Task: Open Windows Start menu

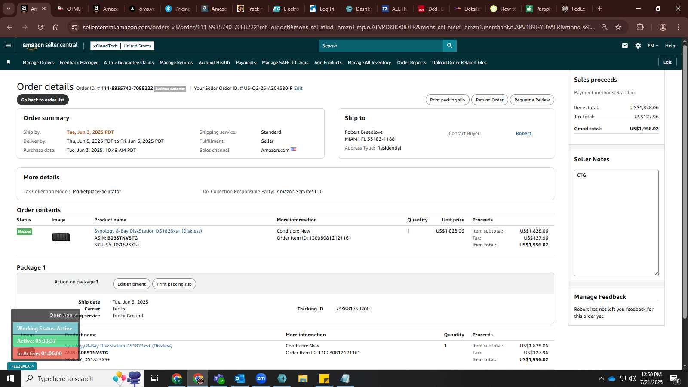Action: (10, 378)
